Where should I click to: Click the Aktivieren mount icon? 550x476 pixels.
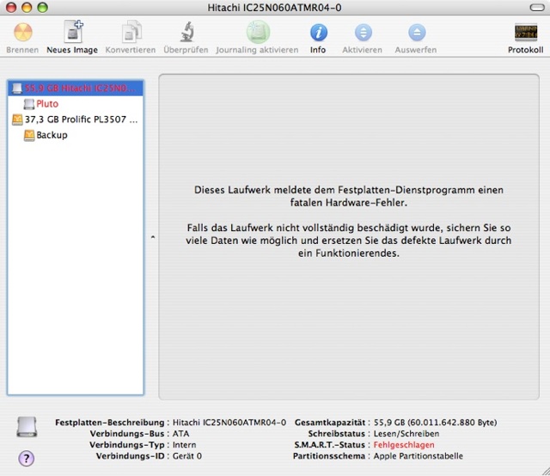363,34
